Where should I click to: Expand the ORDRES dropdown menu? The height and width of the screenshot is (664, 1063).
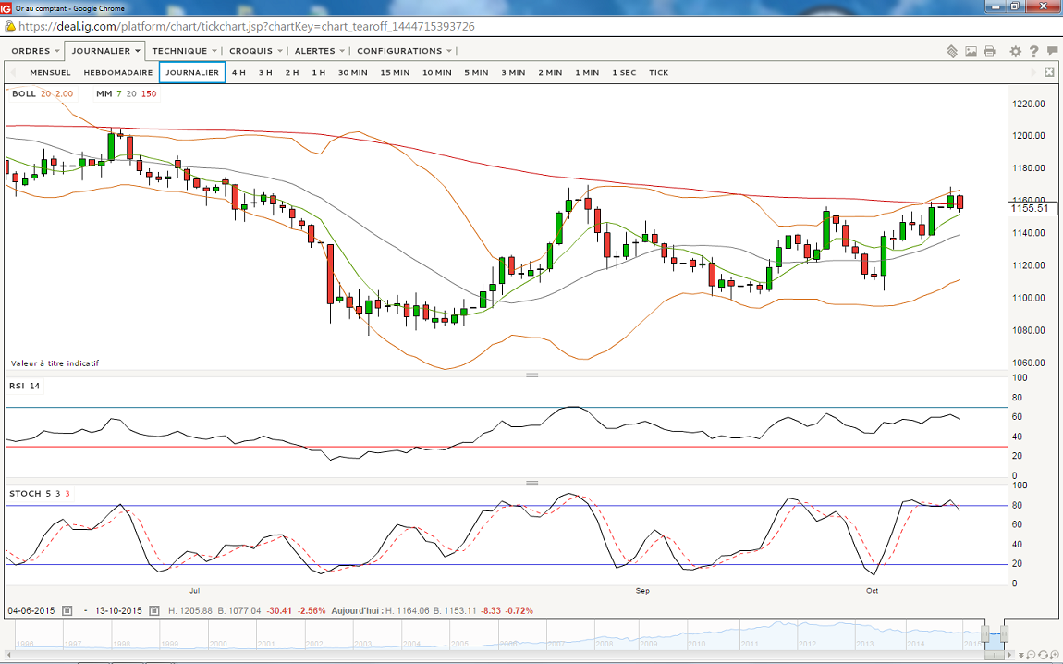pyautogui.click(x=35, y=51)
